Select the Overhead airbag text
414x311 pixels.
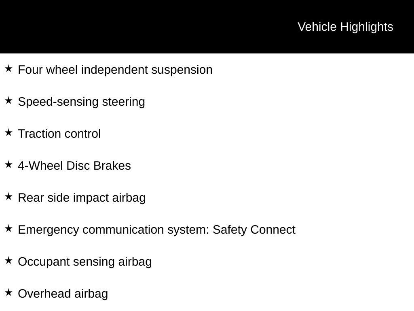tap(63, 294)
